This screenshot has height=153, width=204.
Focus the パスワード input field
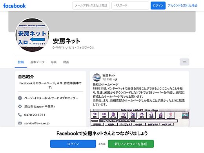pos(130,5)
